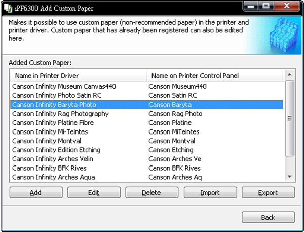304x232 pixels.
Task: Click Canson Museum440 control panel name
Action: (x=177, y=86)
